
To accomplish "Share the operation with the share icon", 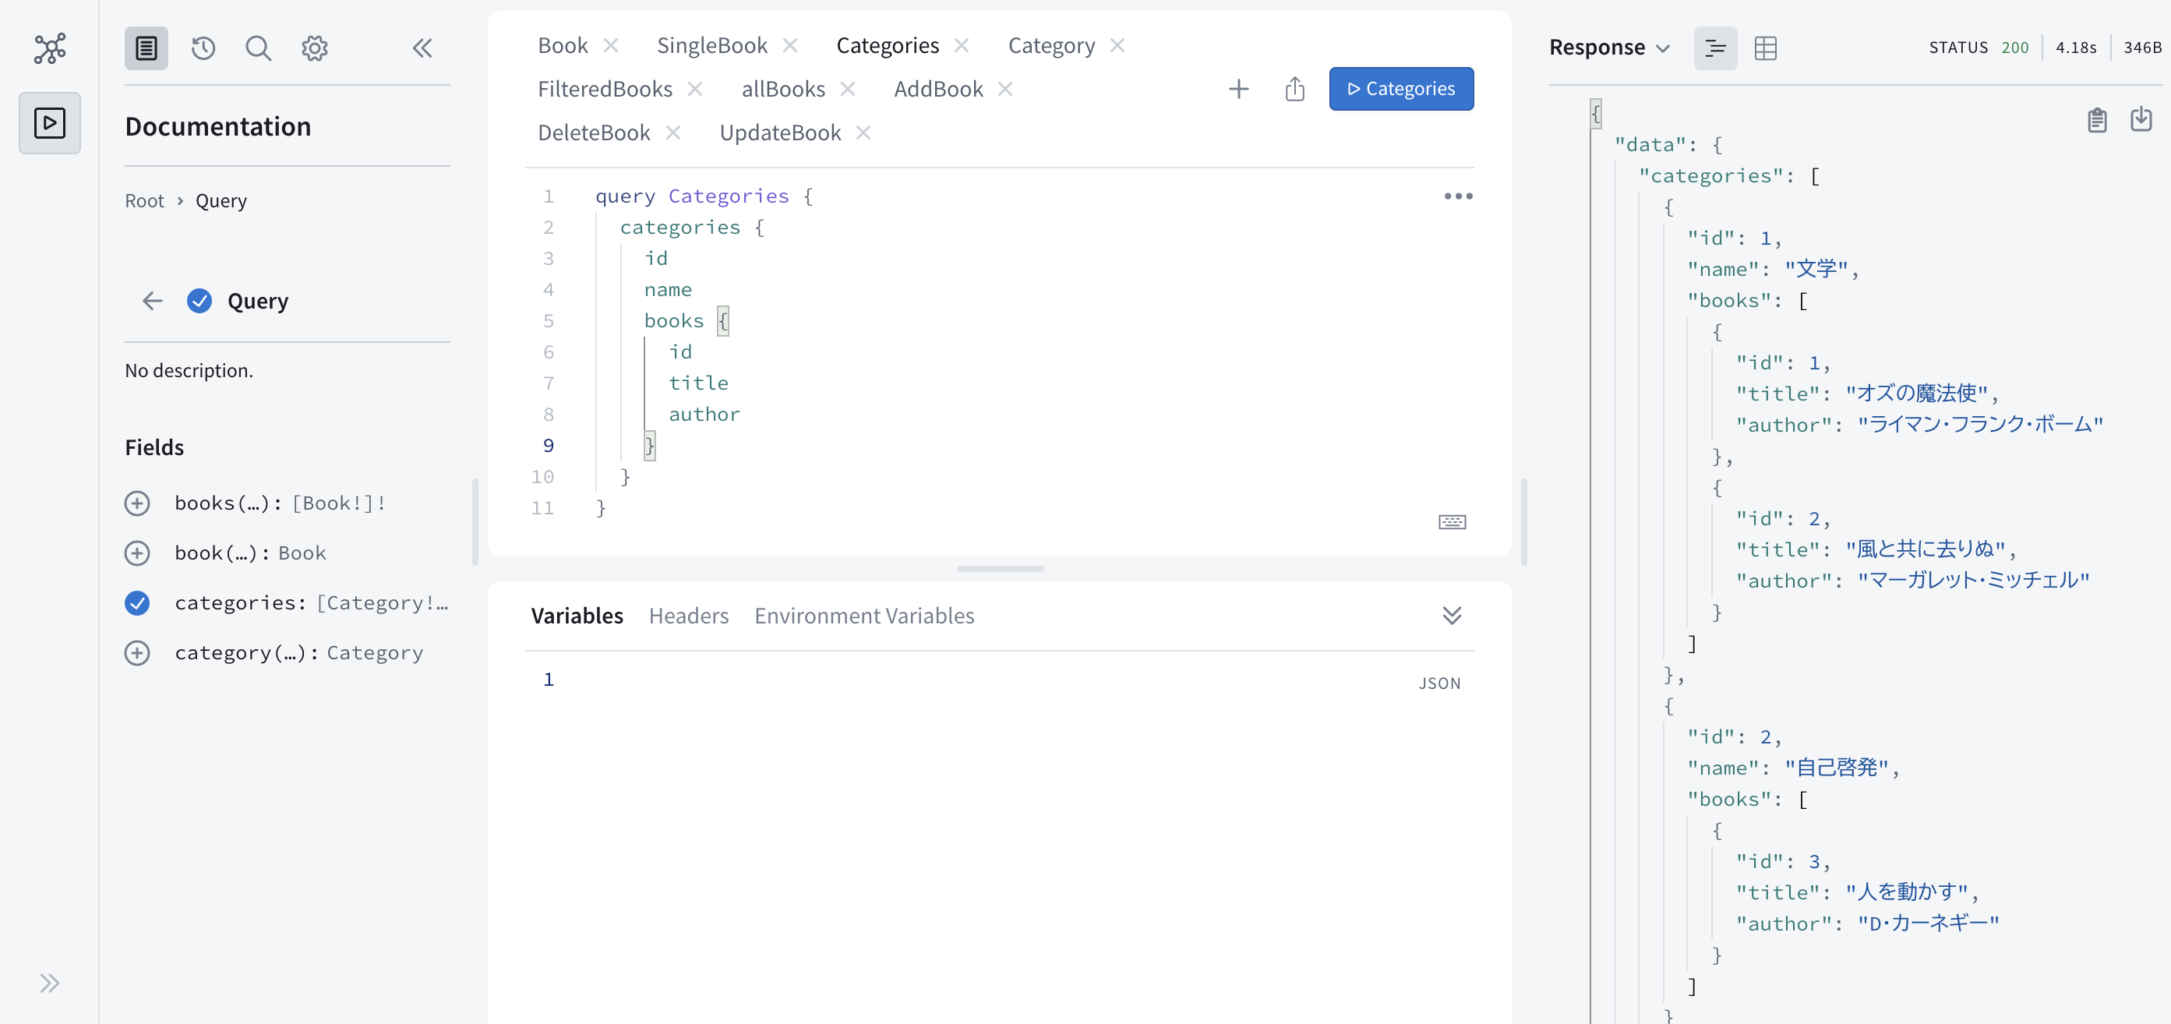I will click(x=1295, y=89).
